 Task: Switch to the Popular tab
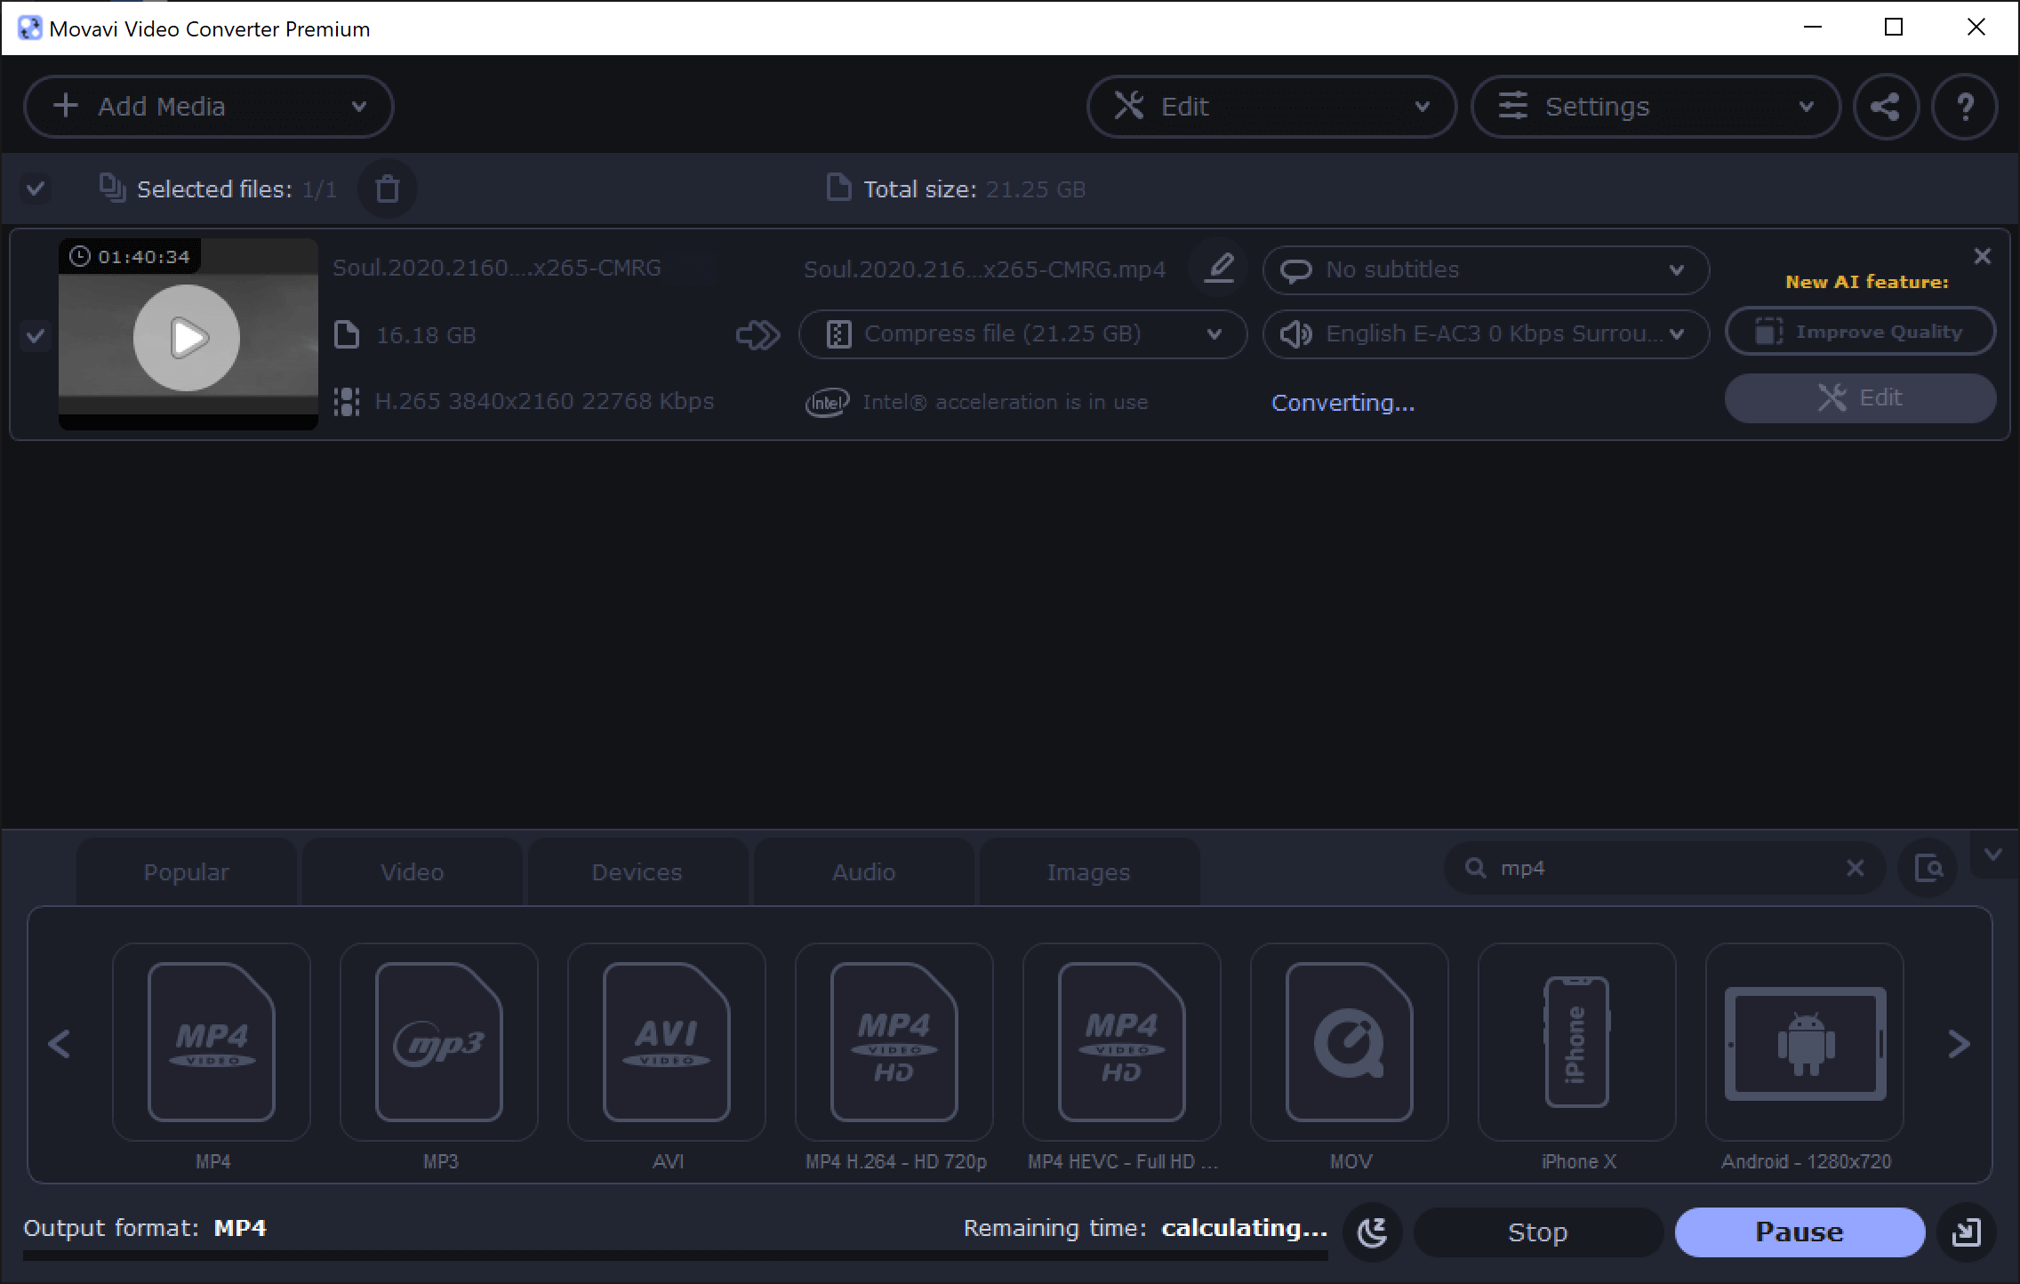point(187,872)
